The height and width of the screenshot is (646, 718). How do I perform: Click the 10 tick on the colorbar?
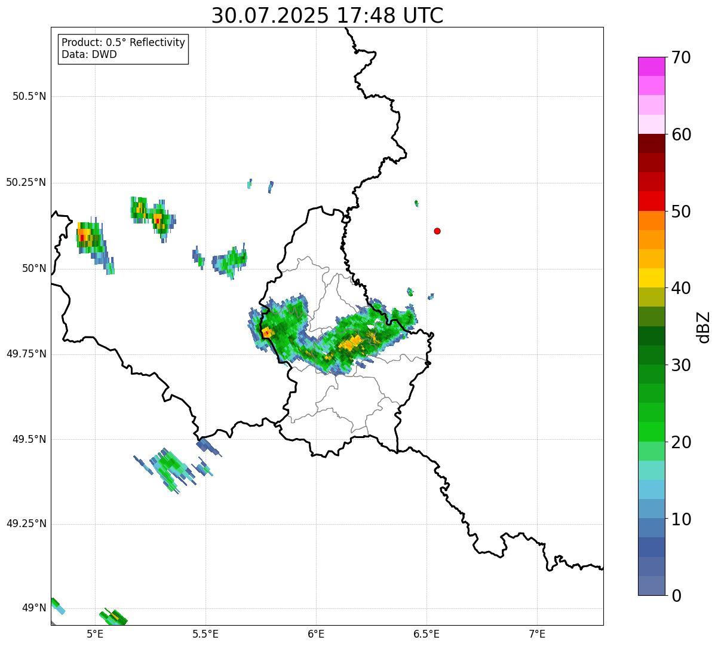click(681, 519)
